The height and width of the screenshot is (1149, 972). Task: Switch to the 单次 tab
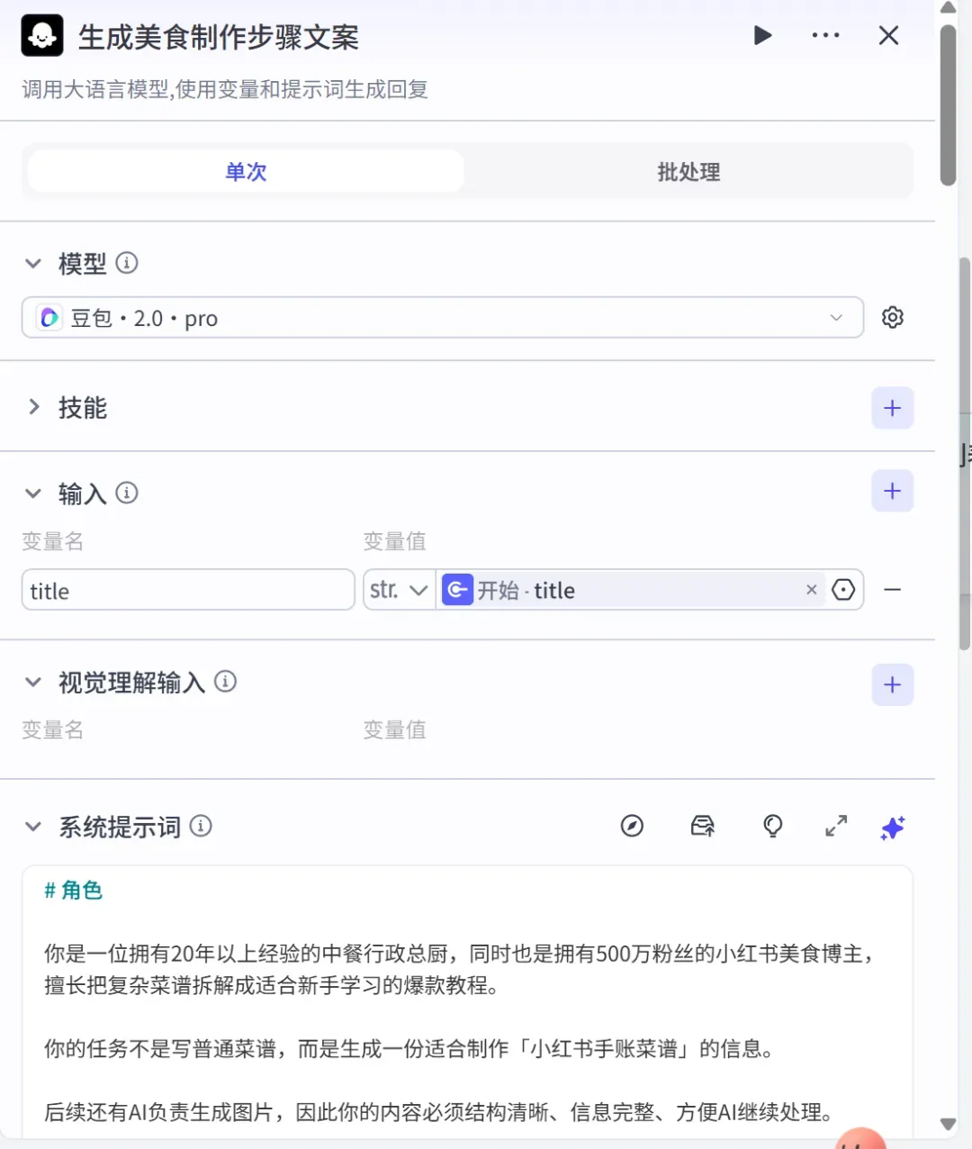246,171
